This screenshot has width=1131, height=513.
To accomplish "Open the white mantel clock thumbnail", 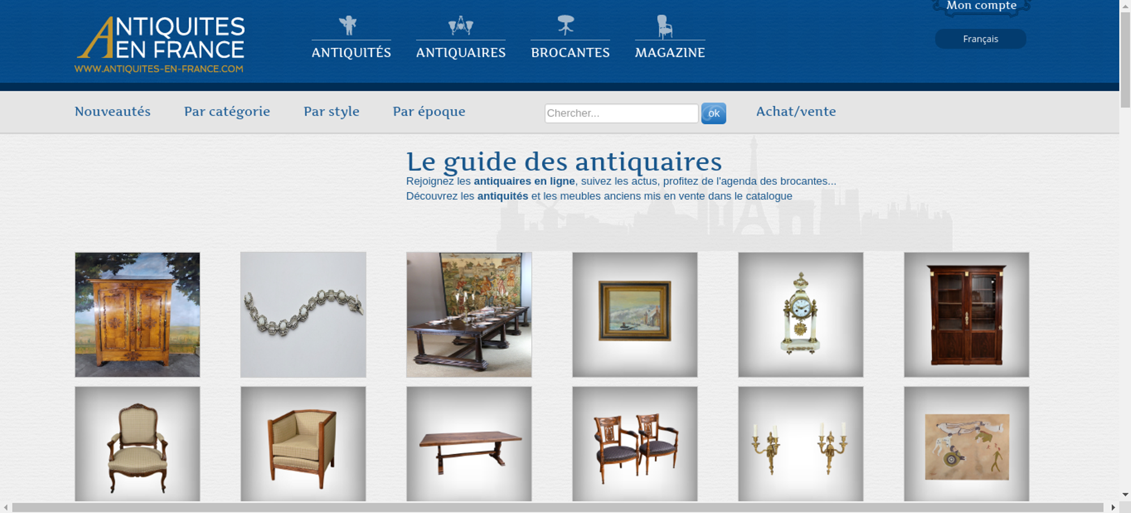I will point(800,315).
